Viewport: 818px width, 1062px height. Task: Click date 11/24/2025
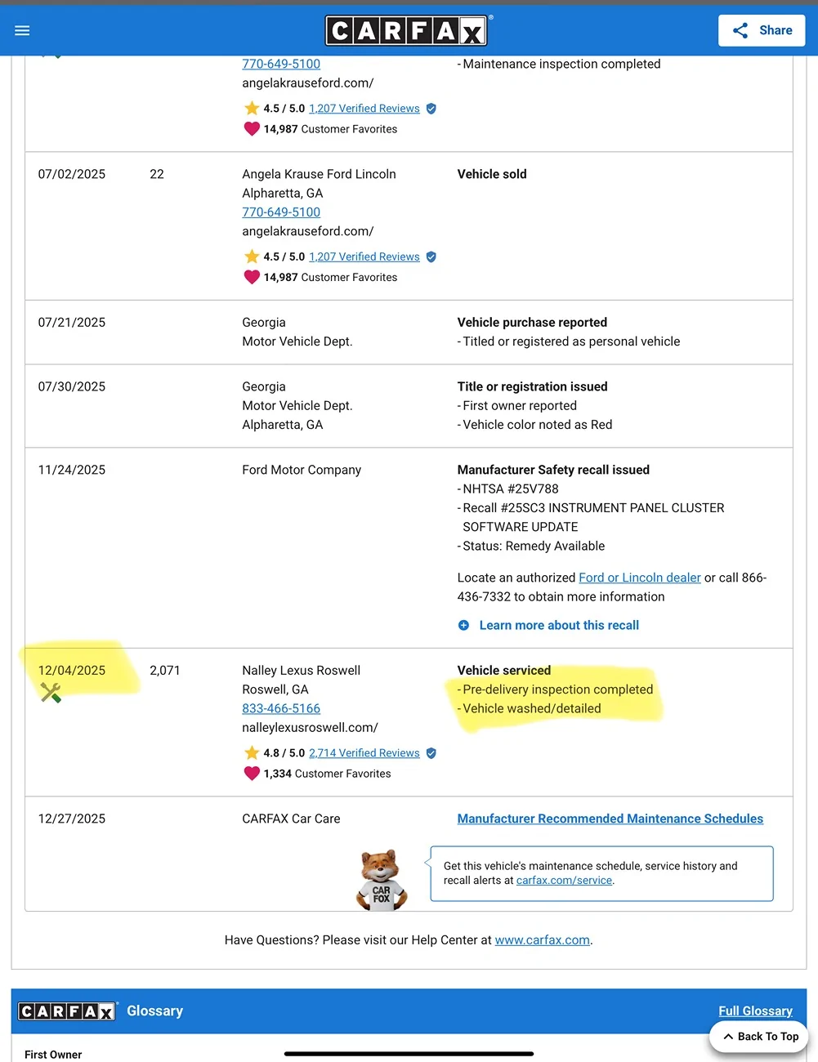pyautogui.click(x=72, y=470)
